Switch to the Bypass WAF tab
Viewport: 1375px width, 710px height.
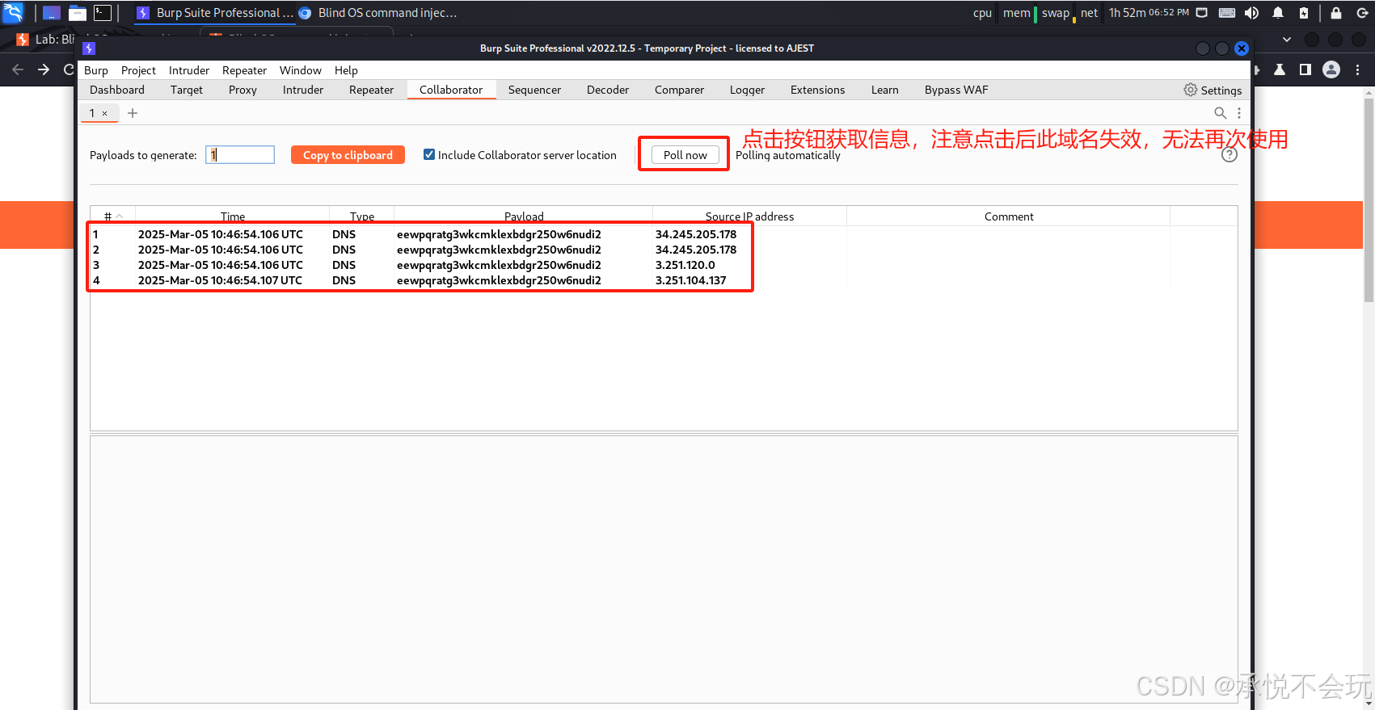[956, 90]
